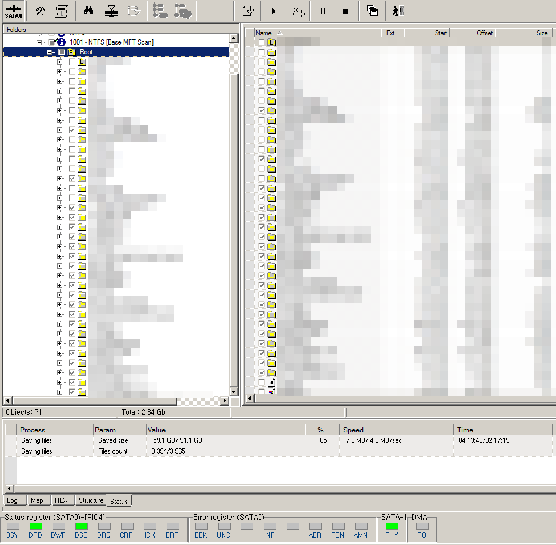Sort file list by Start column
Image resolution: width=556 pixels, height=545 pixels.
[x=427, y=33]
